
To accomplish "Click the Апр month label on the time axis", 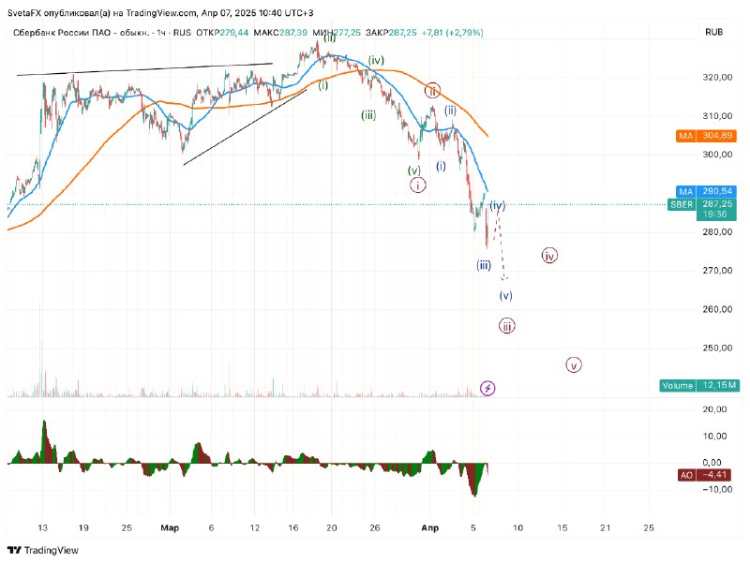I will pos(429,527).
